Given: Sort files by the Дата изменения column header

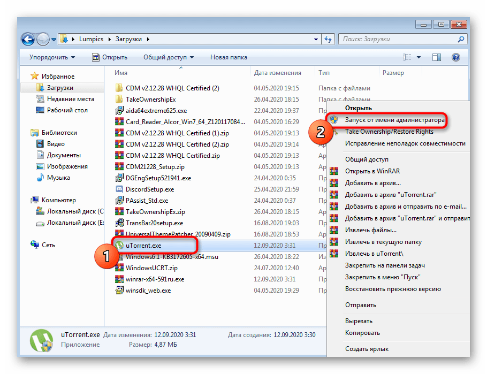Looking at the screenshot, I should point(277,73).
